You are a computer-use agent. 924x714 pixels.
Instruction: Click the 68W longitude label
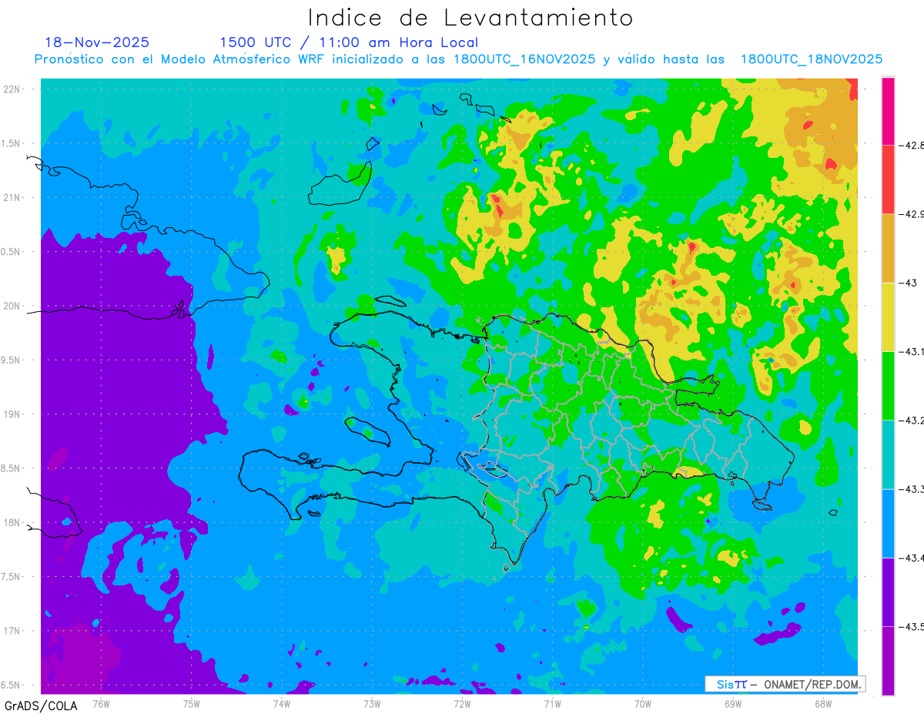point(823,702)
